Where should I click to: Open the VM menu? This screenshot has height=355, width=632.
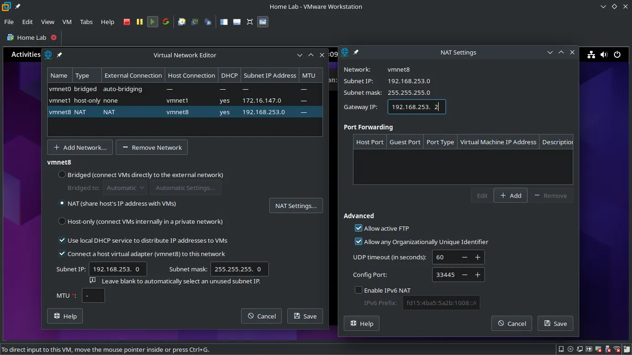(x=67, y=22)
